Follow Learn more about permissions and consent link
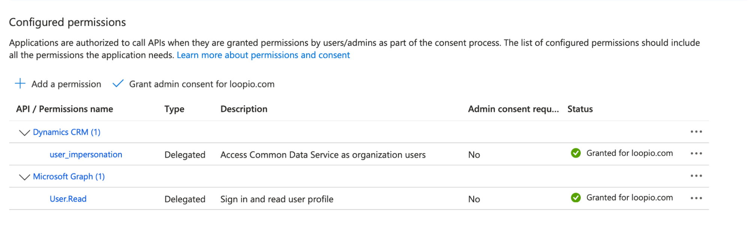The width and height of the screenshot is (749, 236). tap(263, 55)
